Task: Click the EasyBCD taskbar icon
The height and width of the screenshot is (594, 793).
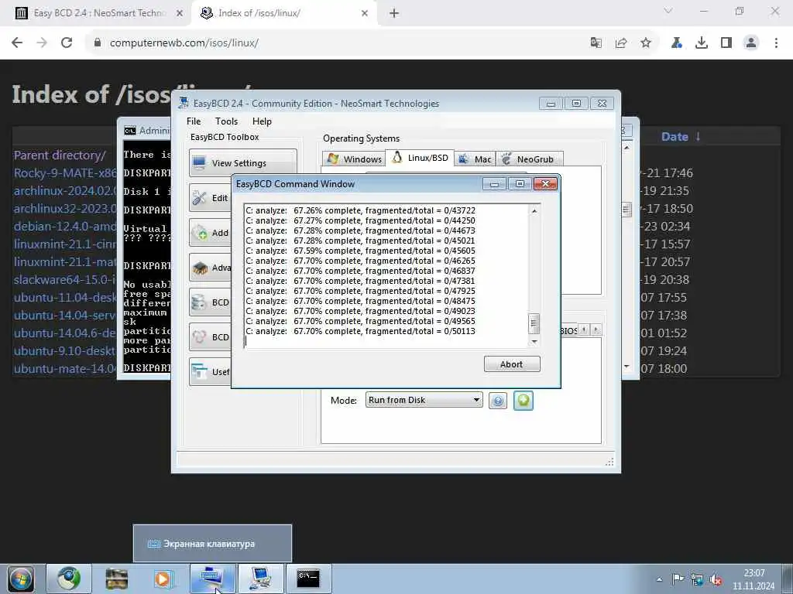Action: coord(260,579)
